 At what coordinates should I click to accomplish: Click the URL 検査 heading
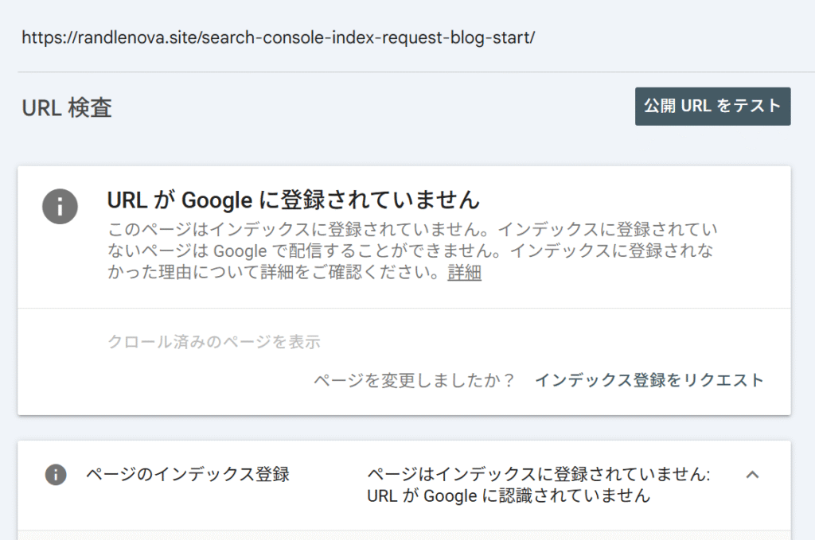(67, 107)
